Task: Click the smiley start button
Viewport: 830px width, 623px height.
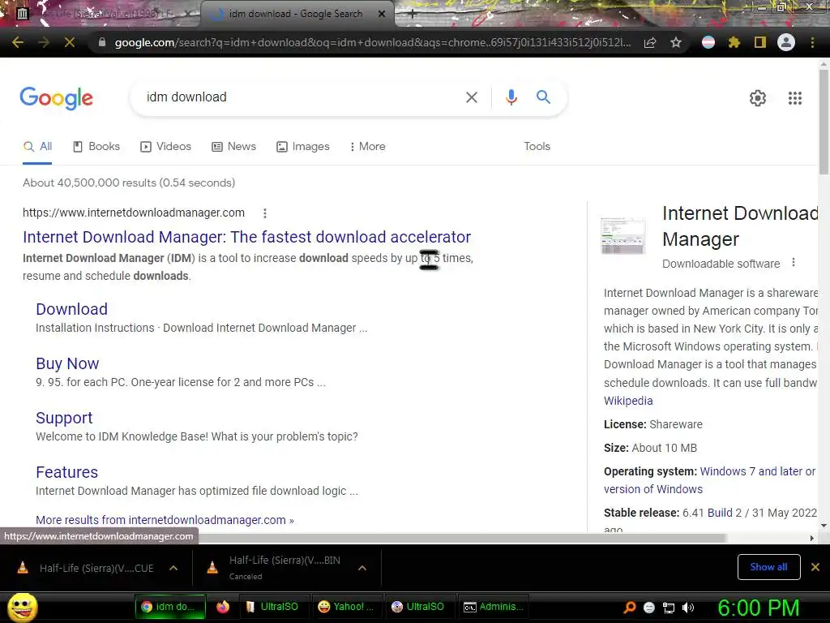Action: point(22,607)
